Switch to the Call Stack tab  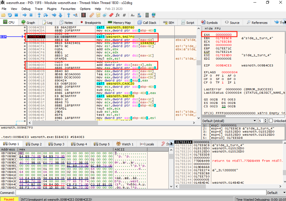[x=147, y=22]
